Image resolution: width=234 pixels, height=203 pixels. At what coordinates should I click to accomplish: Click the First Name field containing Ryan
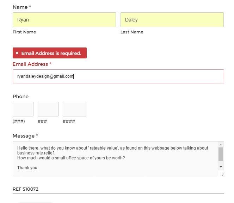(x=64, y=20)
